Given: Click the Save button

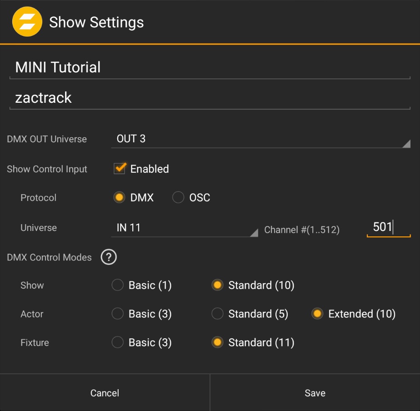Looking at the screenshot, I should (315, 392).
